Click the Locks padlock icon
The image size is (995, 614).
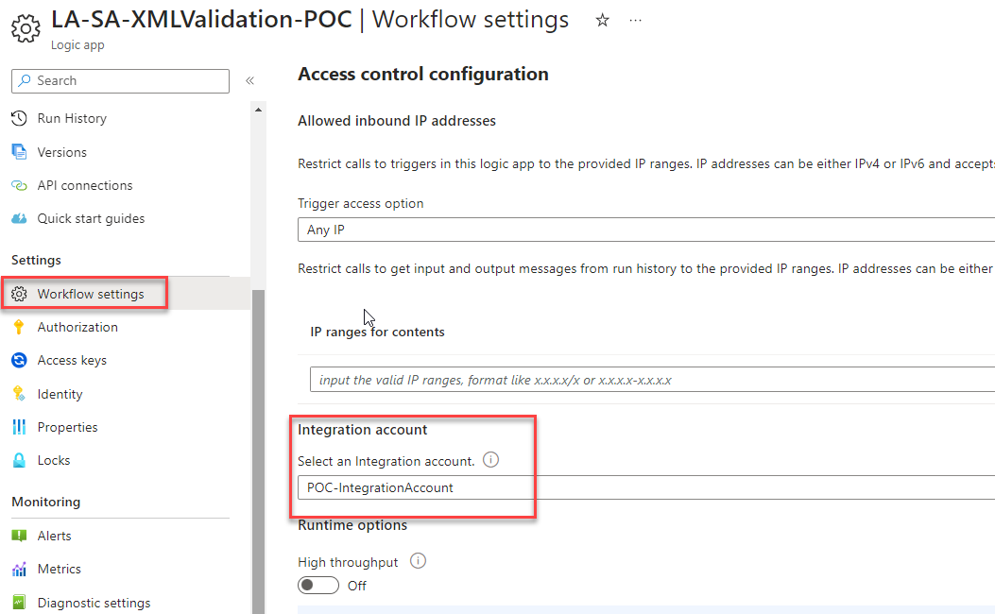pos(19,461)
